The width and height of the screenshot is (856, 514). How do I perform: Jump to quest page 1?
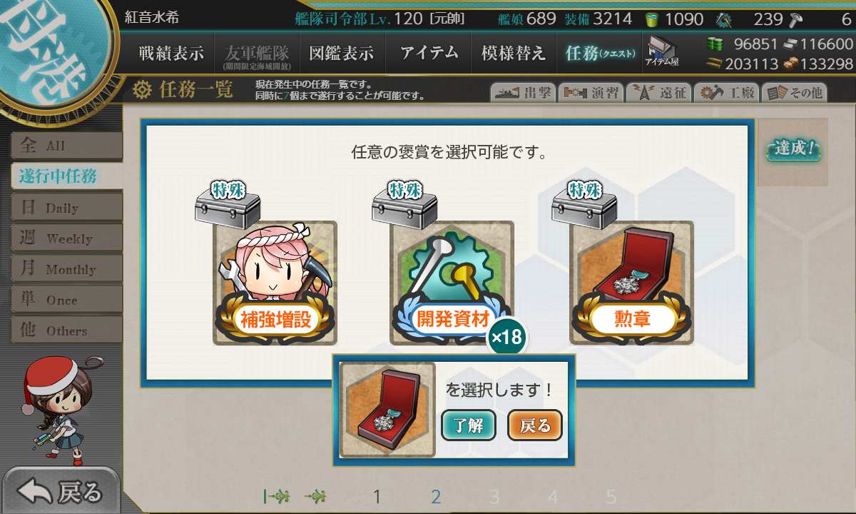coord(377,497)
